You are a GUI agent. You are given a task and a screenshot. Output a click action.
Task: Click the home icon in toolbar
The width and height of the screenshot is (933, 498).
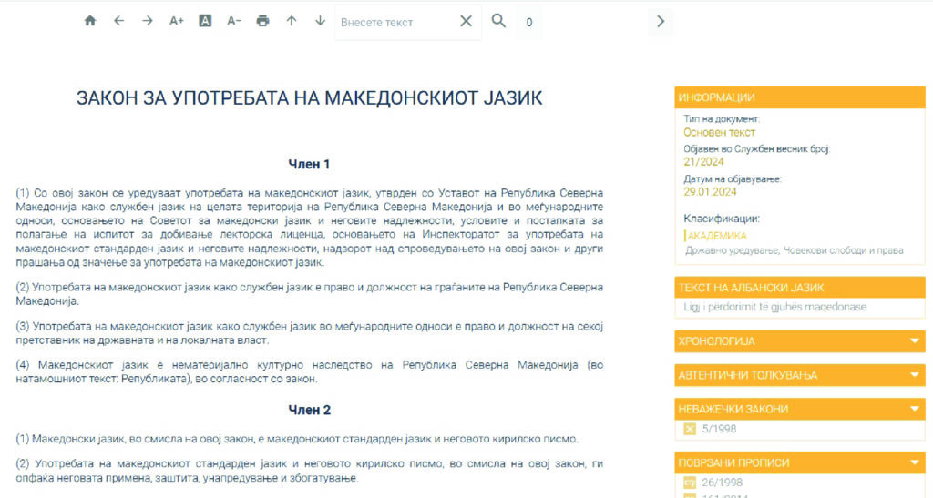click(x=89, y=21)
